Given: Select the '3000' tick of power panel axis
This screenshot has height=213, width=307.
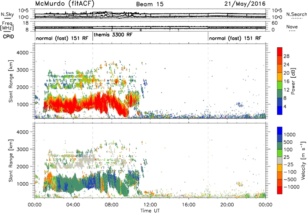Looking at the screenshot, I should pos(23,70).
